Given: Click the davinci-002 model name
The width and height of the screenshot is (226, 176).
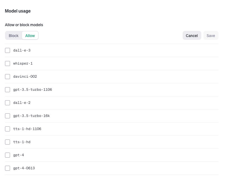Looking at the screenshot, I should click(x=25, y=77).
